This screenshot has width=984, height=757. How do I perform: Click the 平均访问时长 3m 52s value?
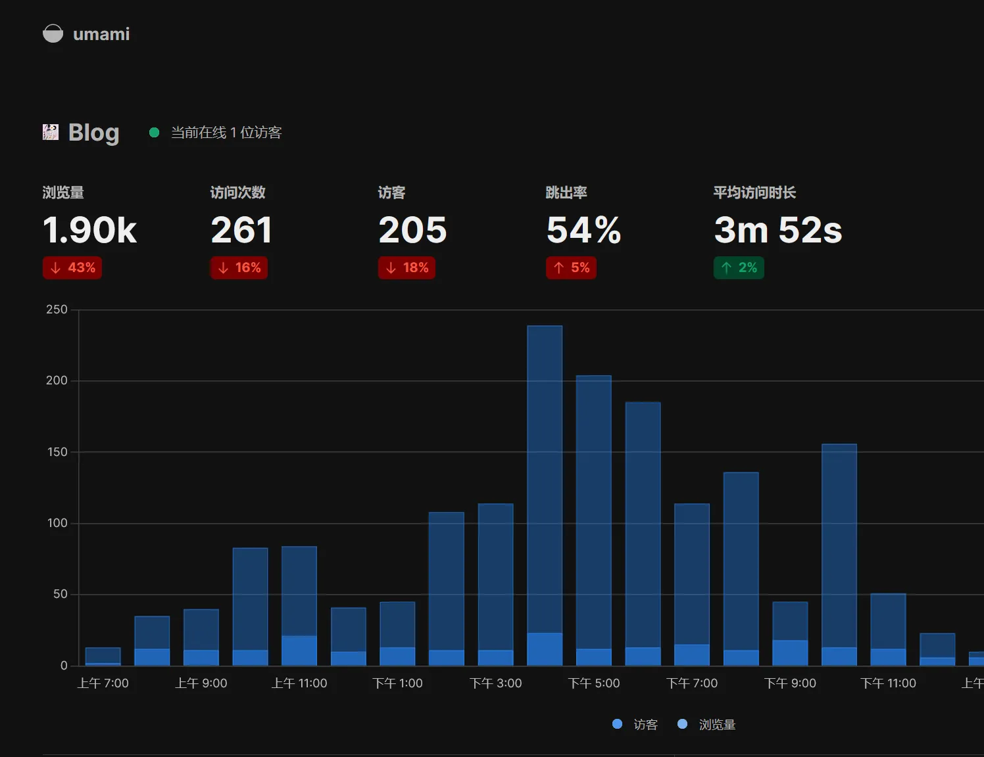click(x=777, y=230)
